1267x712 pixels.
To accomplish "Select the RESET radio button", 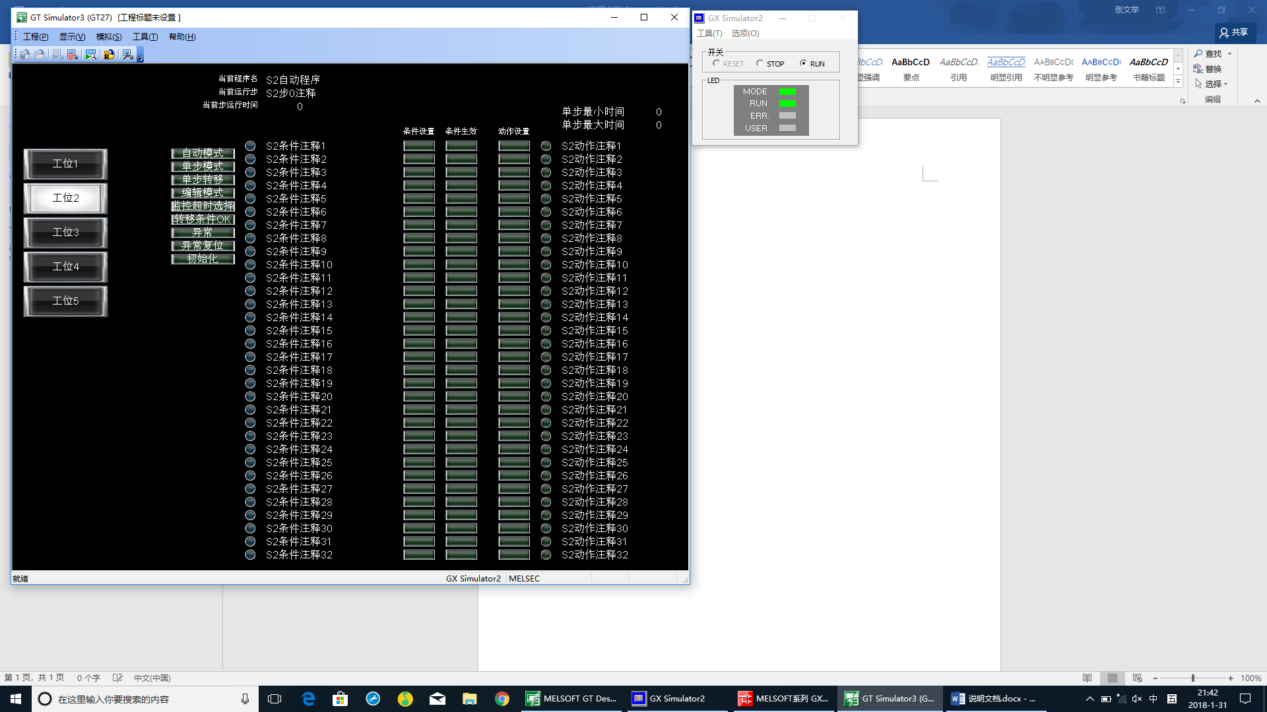I will point(717,63).
